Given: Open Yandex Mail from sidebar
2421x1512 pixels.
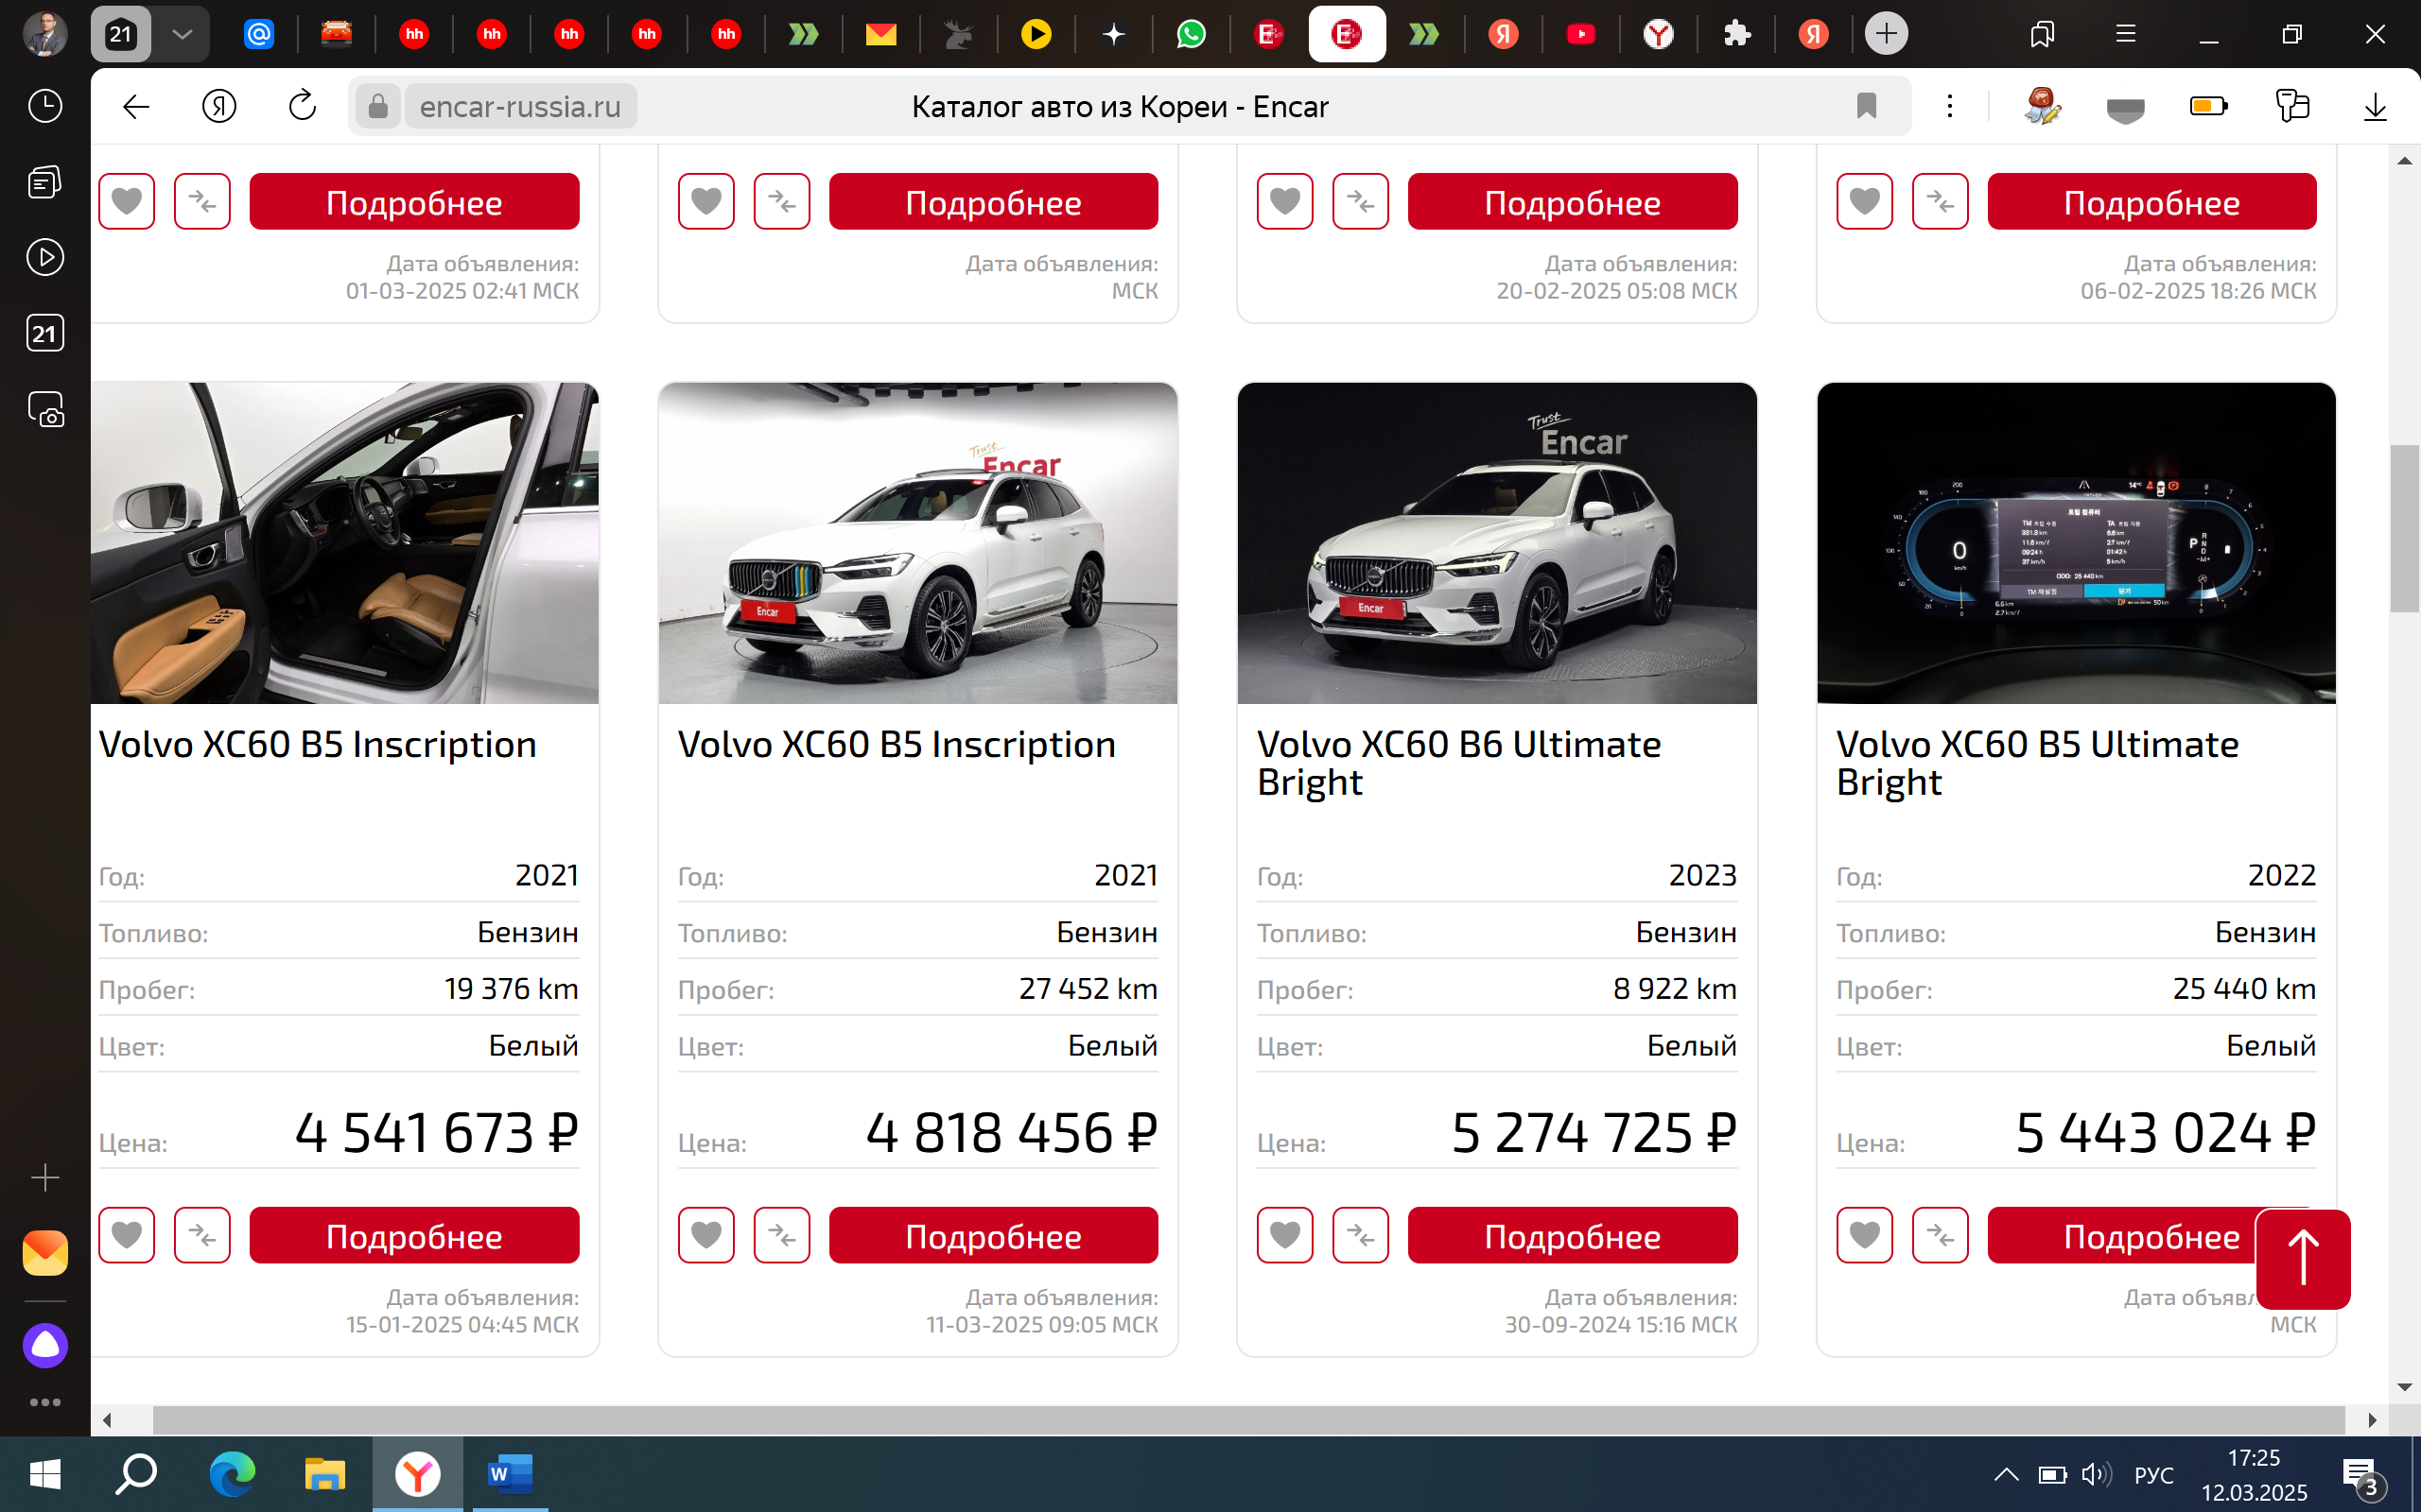Looking at the screenshot, I should pos(45,1252).
